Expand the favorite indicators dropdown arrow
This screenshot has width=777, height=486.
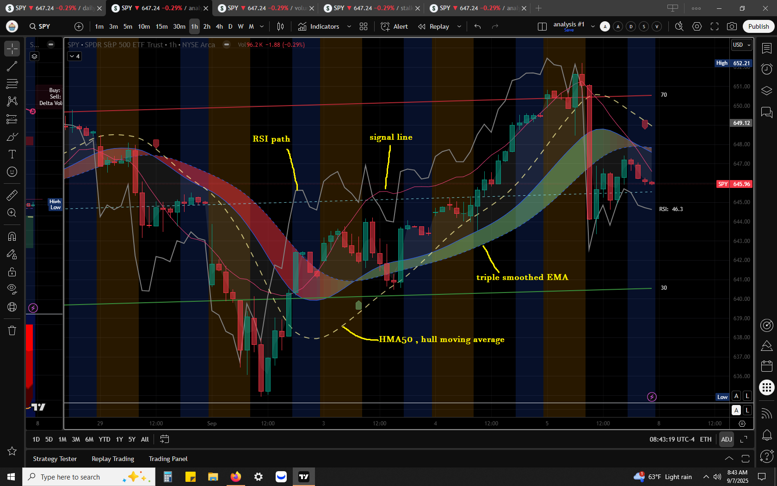coord(349,26)
